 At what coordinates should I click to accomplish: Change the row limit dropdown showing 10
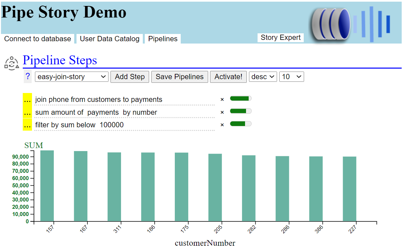pos(292,77)
